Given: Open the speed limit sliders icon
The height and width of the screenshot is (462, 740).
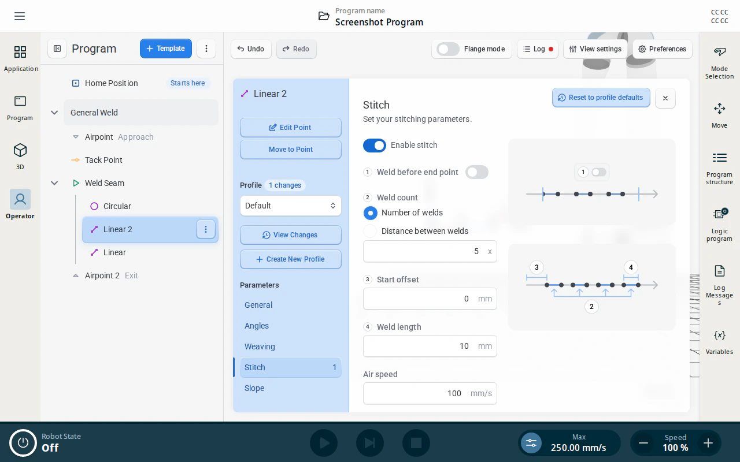Looking at the screenshot, I should tap(531, 443).
